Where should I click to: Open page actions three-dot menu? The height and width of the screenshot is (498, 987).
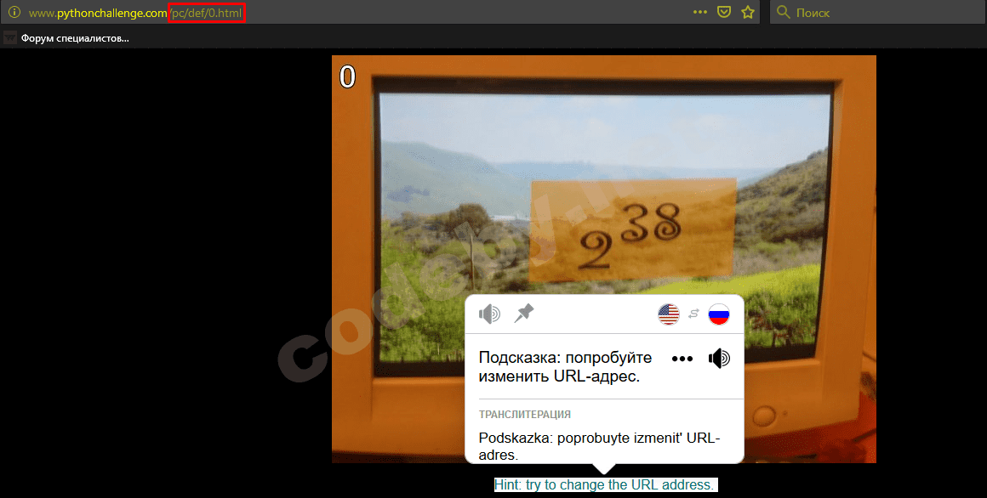click(x=700, y=12)
